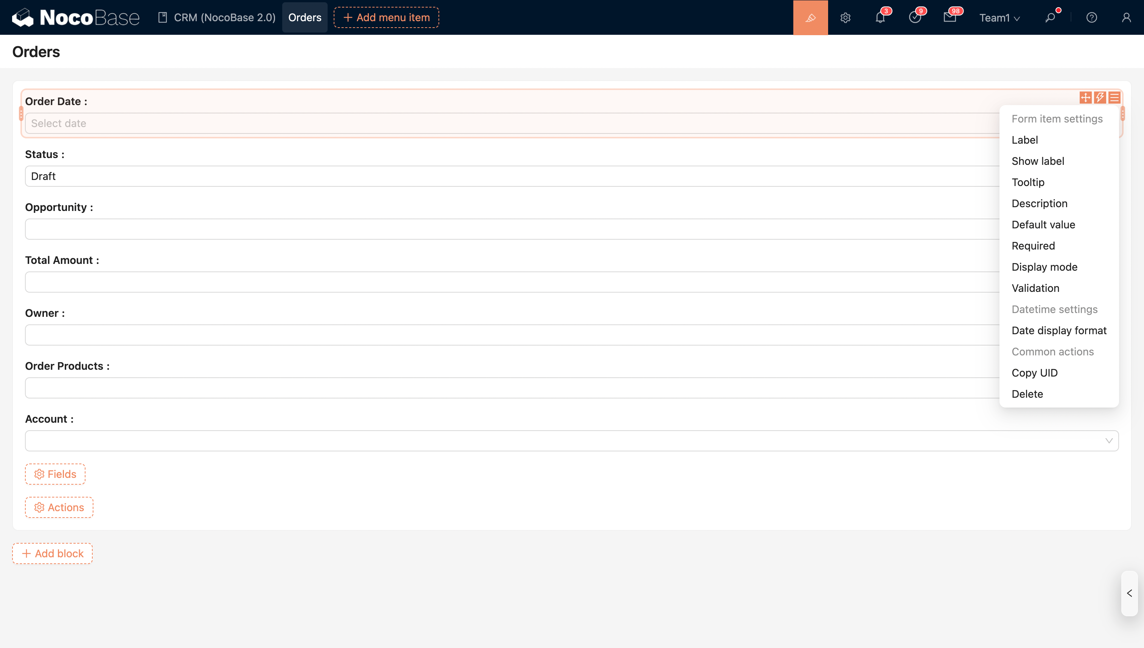Expand the collapsed side panel arrow
This screenshot has height=648, width=1144.
pos(1129,593)
